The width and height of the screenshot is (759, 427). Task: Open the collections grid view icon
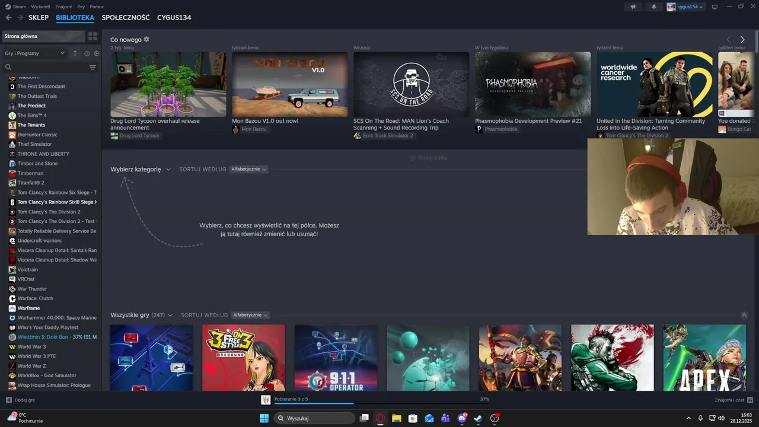click(x=93, y=36)
